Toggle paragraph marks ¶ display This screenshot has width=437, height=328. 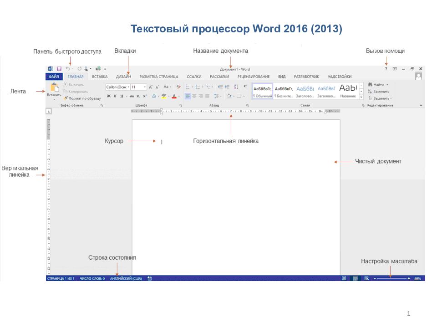(245, 87)
